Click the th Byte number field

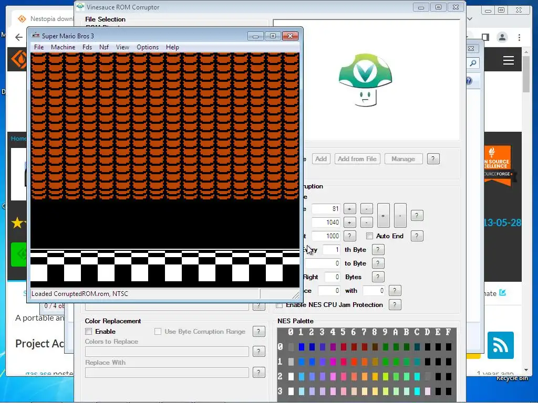332,250
